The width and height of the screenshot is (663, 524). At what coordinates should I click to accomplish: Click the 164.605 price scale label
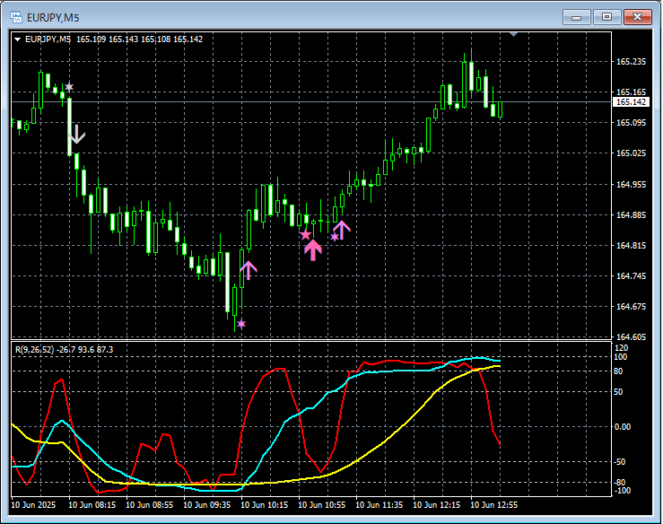click(631, 337)
